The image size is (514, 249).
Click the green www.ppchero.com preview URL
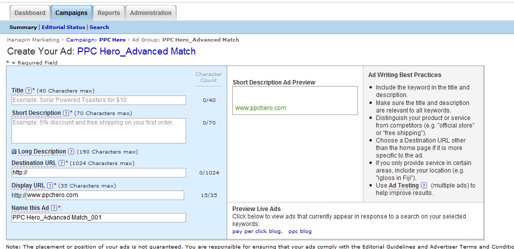[261, 108]
